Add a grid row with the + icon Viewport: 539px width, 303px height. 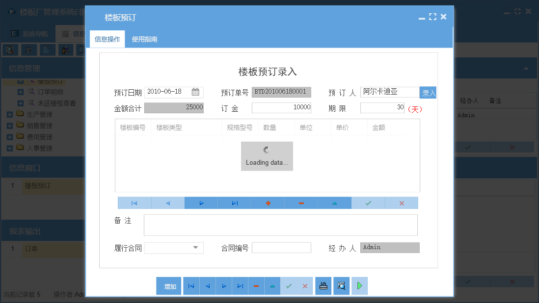pos(268,202)
